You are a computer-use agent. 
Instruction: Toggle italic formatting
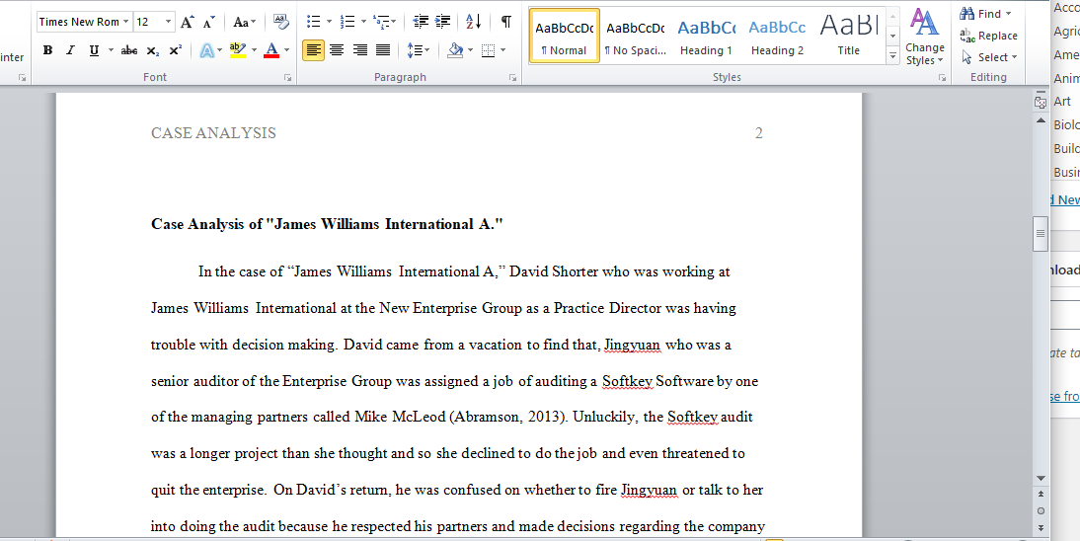[70, 50]
